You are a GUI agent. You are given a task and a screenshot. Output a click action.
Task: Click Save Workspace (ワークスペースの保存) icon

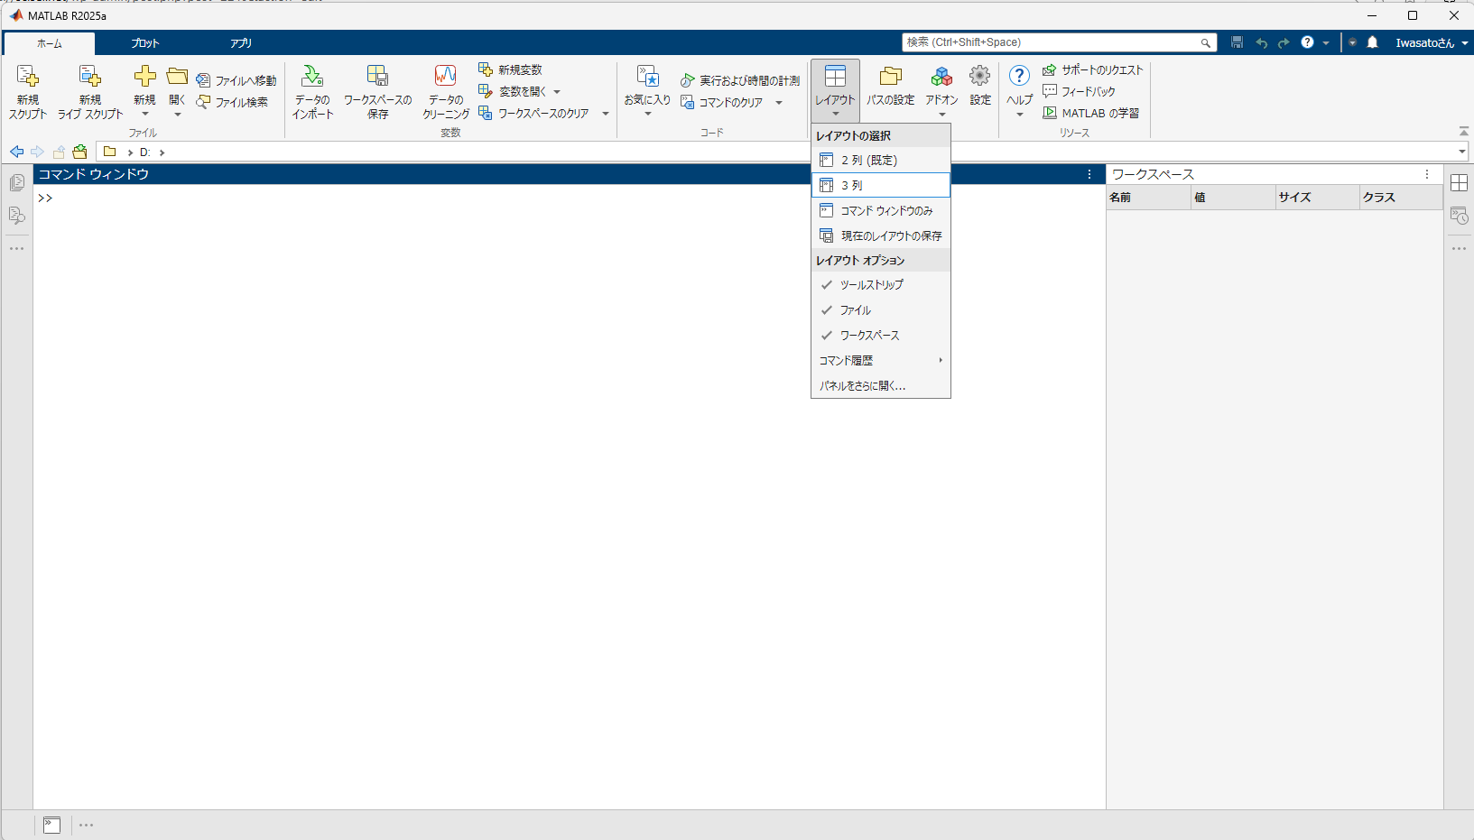(377, 78)
